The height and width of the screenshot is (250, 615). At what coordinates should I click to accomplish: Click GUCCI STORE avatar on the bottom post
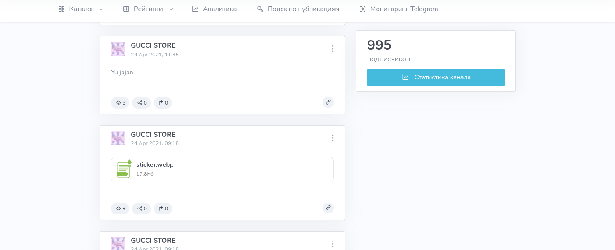[118, 243]
